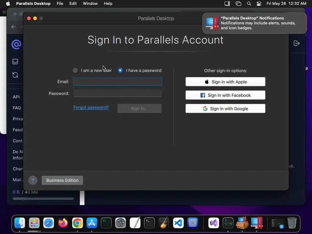Screen dimensions: 312x234
Task: Open App Store from the Dock
Action: [92, 223]
